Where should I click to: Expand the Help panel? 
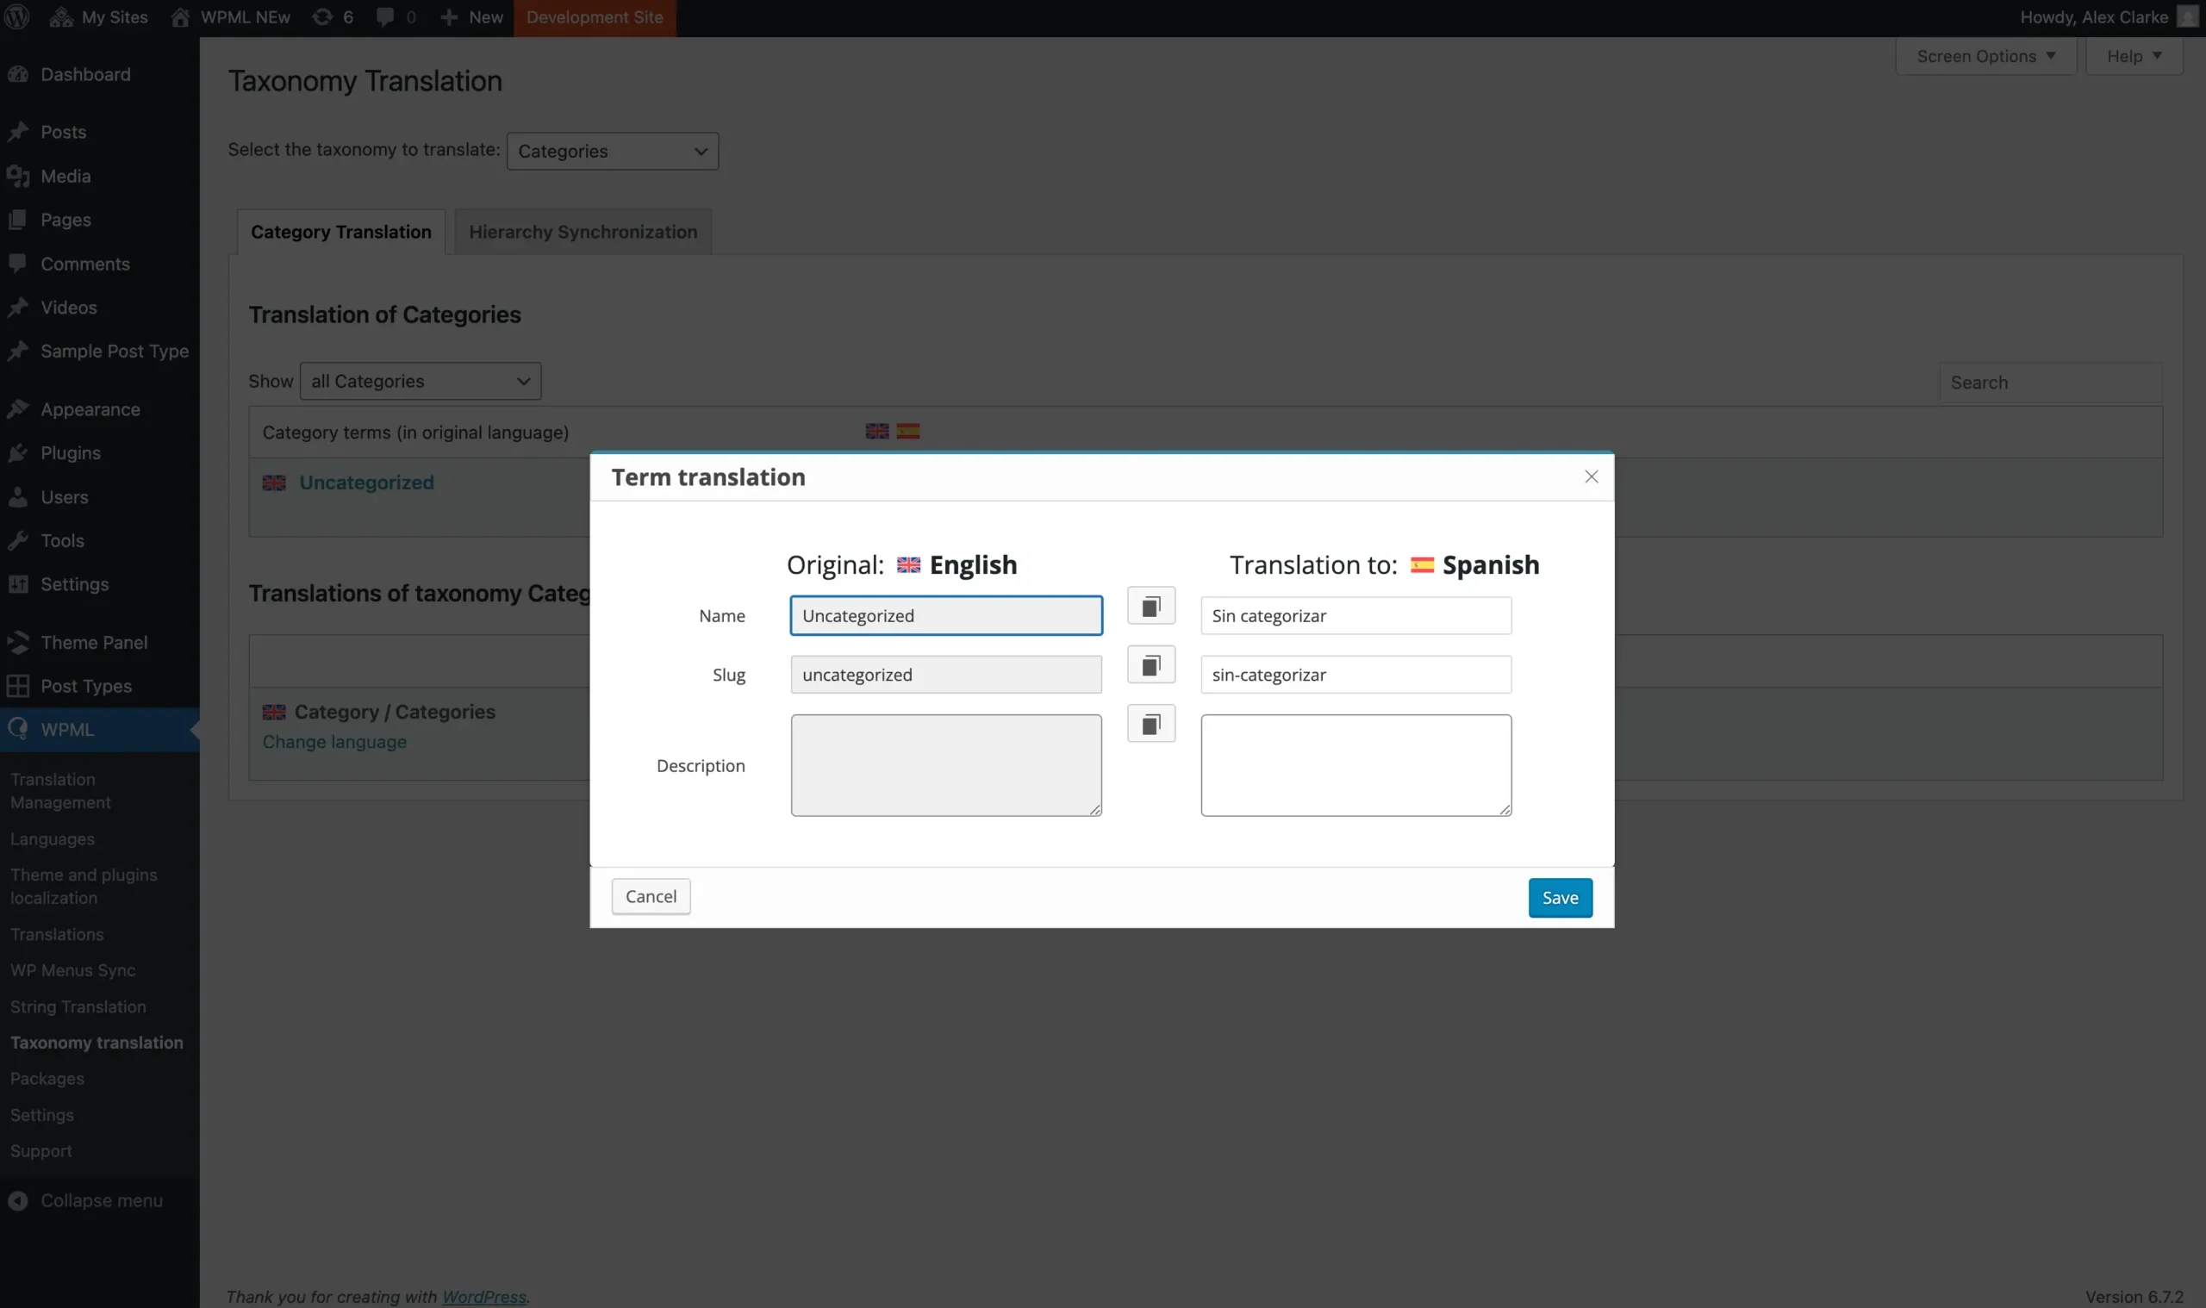(x=2134, y=56)
